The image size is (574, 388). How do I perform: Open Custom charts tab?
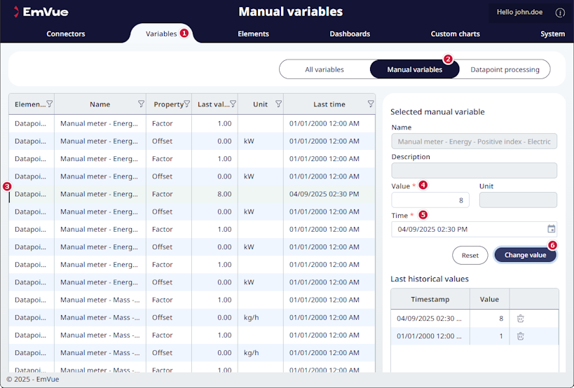coord(455,34)
